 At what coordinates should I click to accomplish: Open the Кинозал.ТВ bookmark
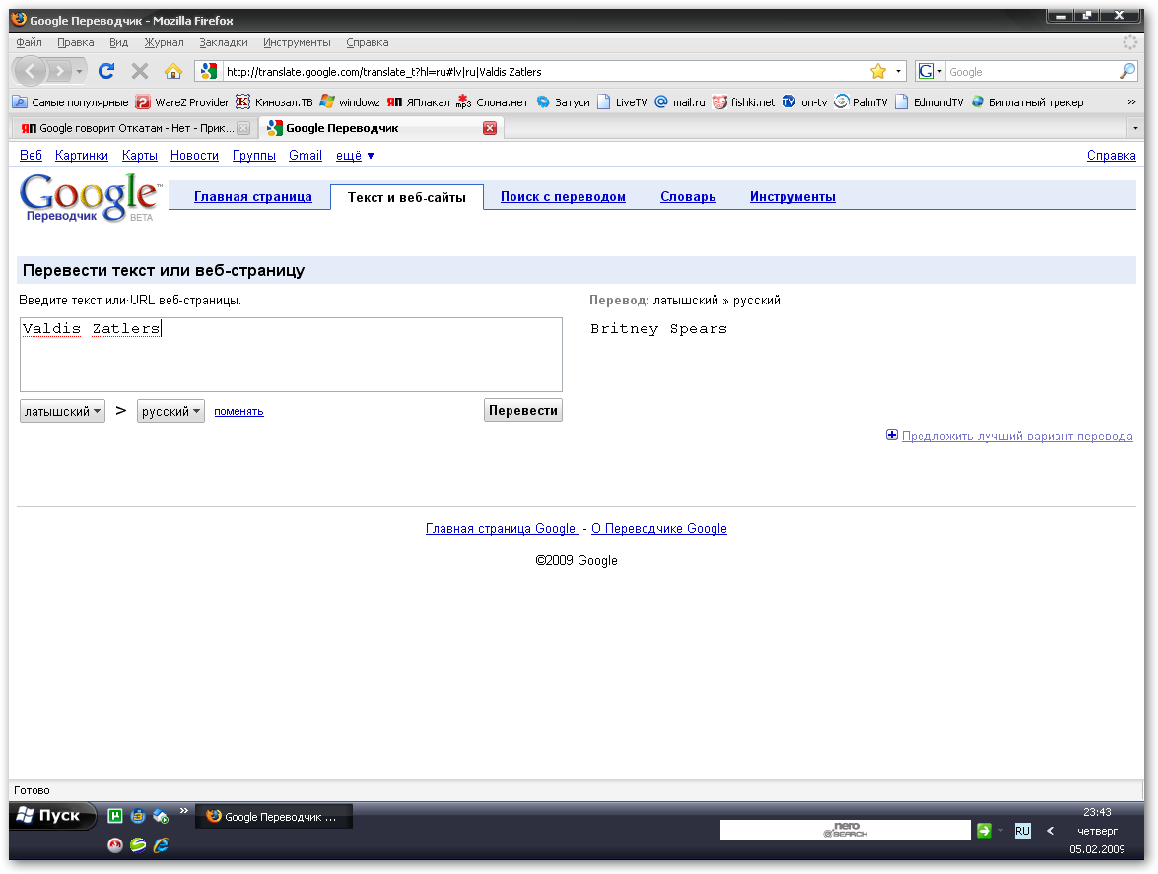274,101
